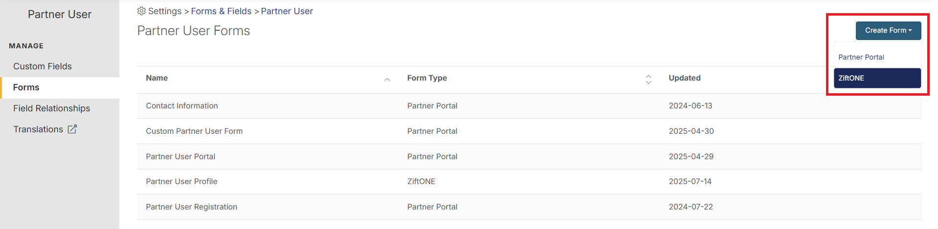
Task: Open the Create Form dropdown
Action: 888,30
